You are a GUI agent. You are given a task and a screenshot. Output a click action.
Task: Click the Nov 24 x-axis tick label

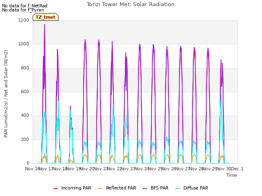tap(142, 169)
